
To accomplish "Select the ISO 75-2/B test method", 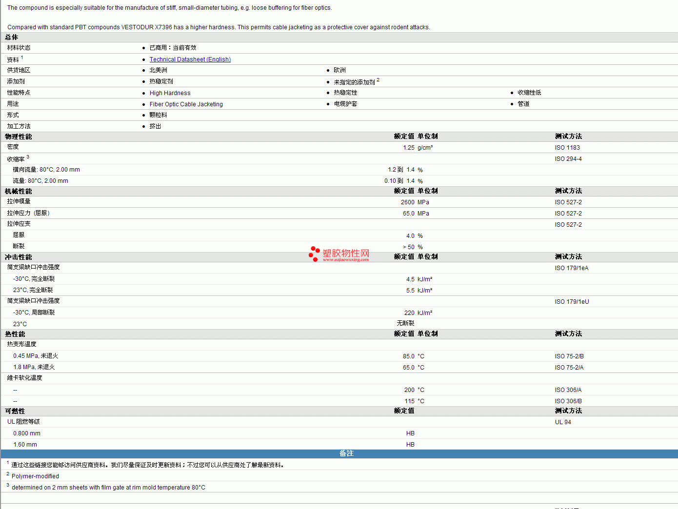I will click(570, 356).
